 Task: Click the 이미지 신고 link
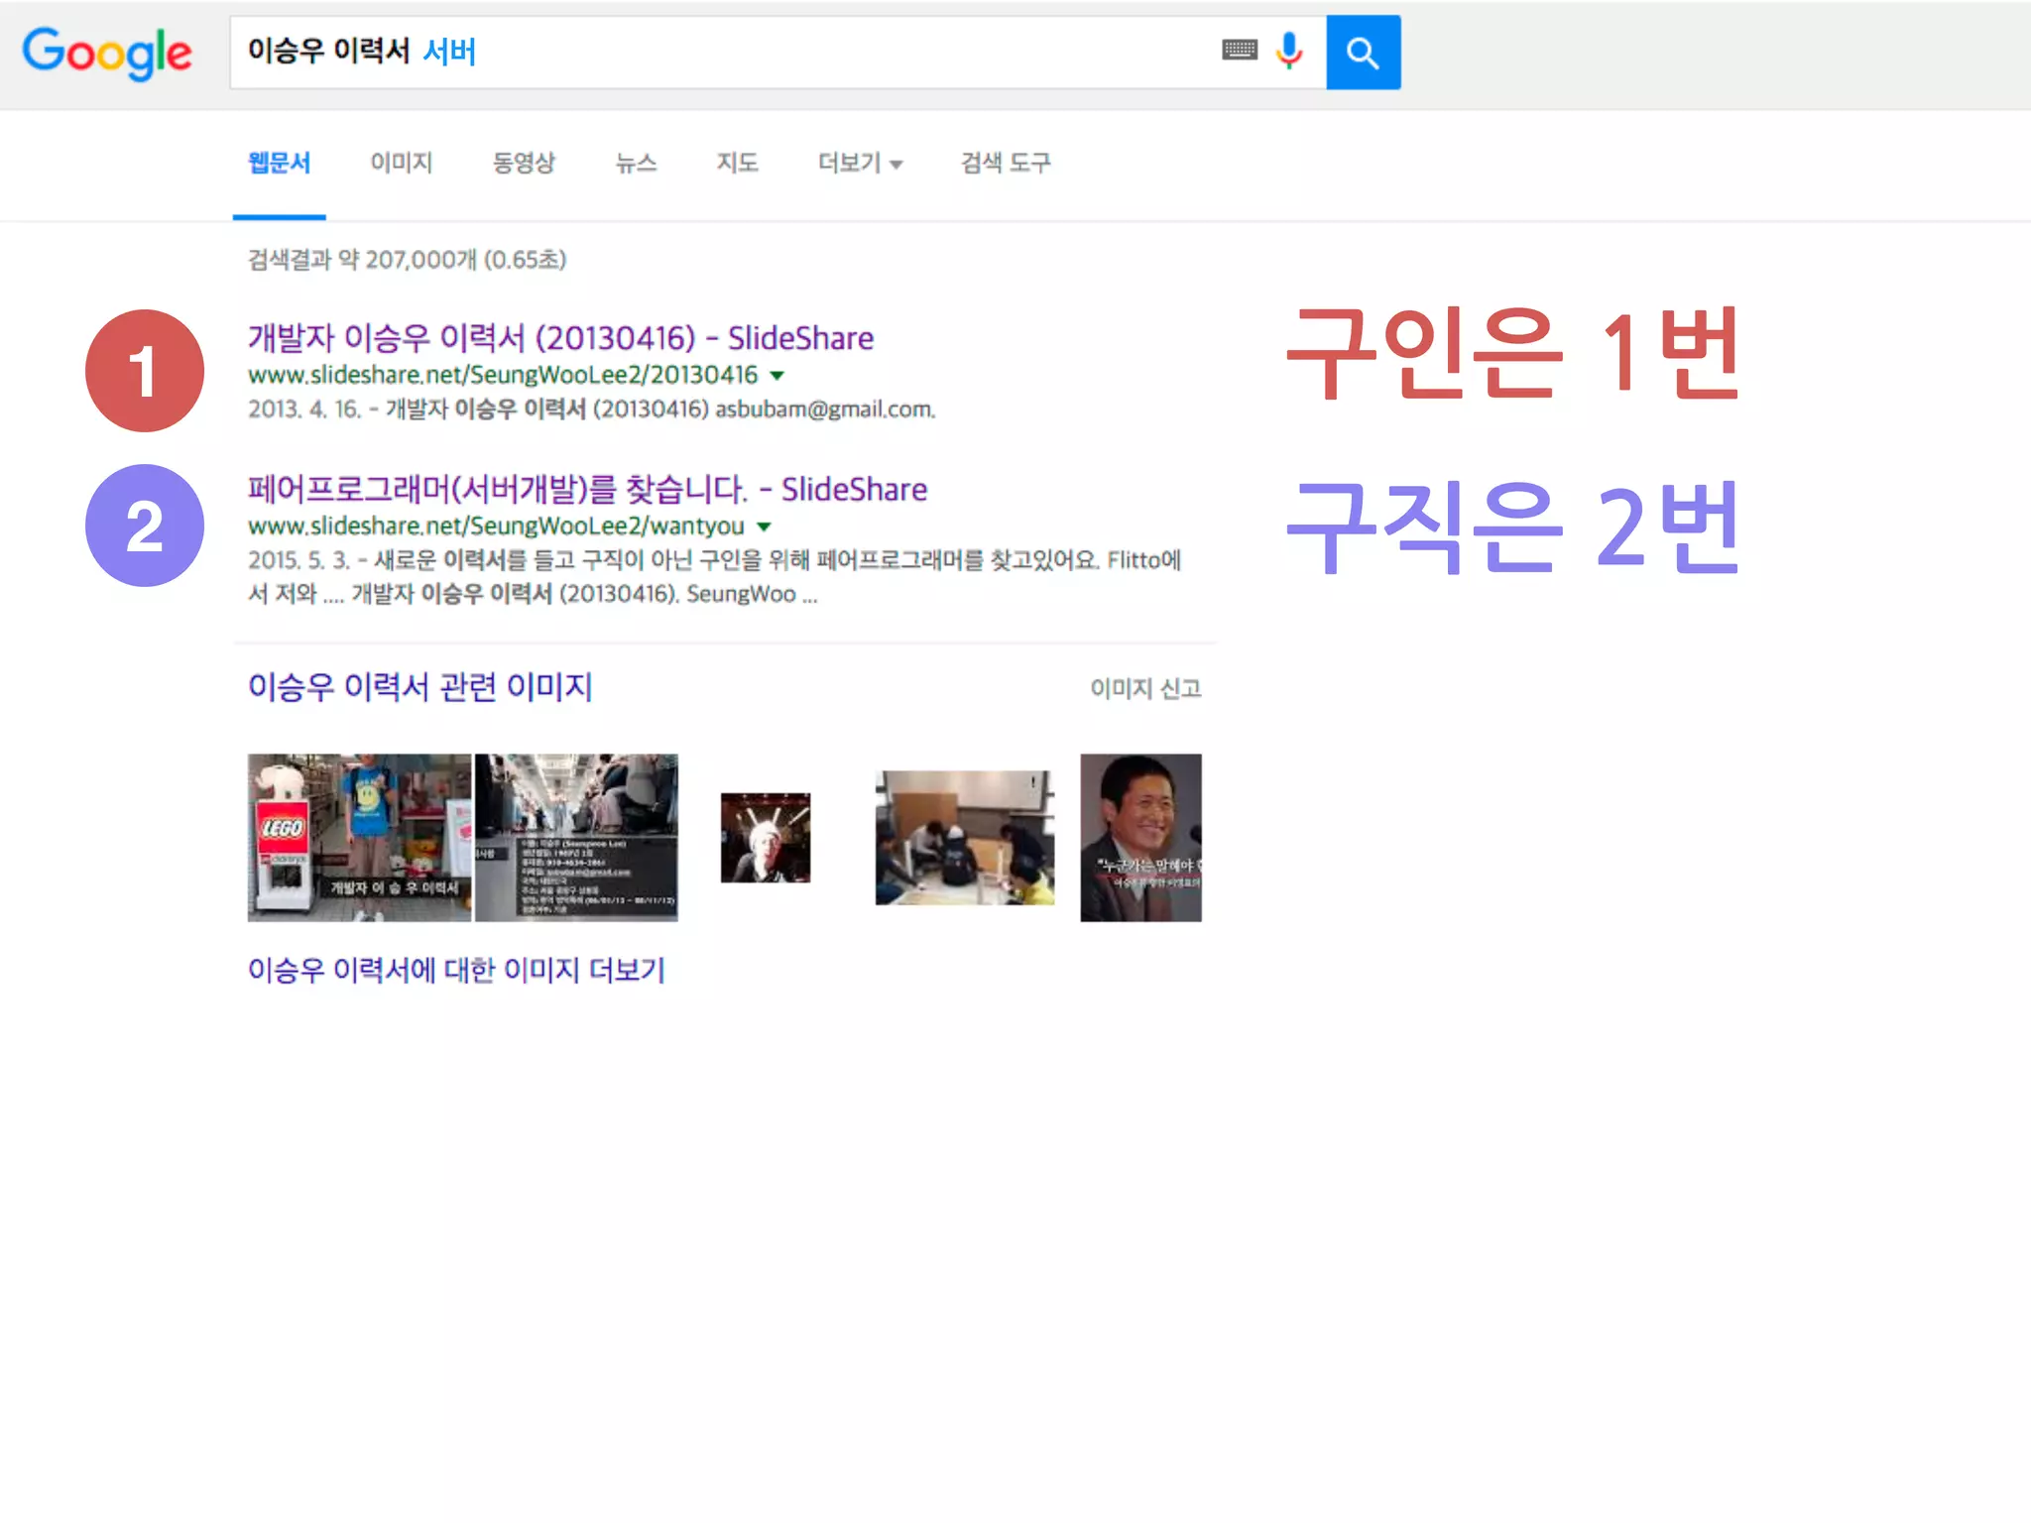click(x=1145, y=688)
